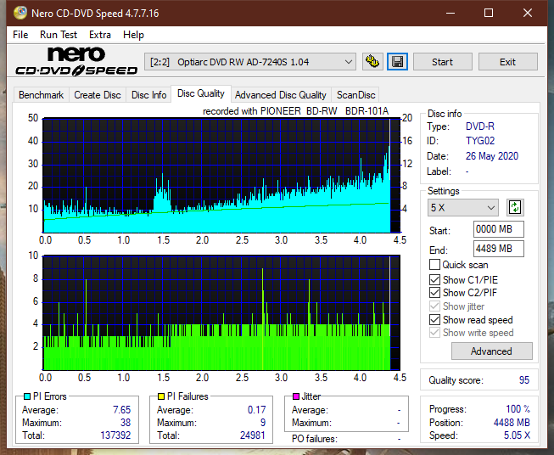This screenshot has width=554, height=455.
Task: Switch to the Disc Info tab
Action: click(148, 95)
